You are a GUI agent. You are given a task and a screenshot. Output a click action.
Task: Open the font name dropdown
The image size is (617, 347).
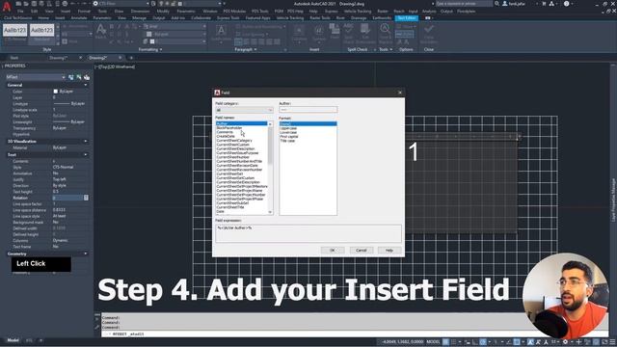click(x=174, y=26)
